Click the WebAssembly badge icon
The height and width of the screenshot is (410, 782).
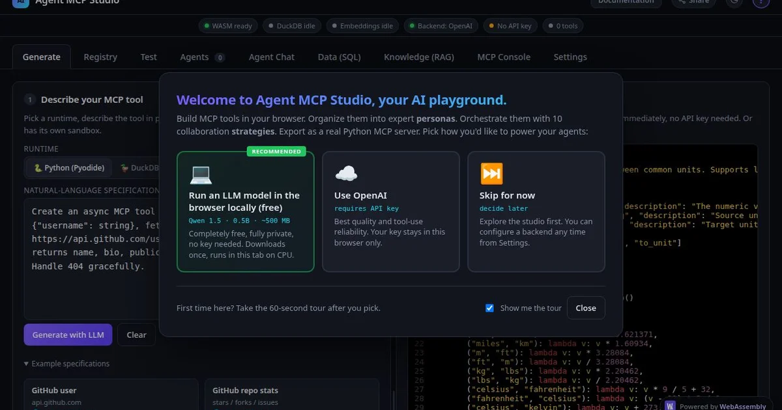(x=670, y=406)
